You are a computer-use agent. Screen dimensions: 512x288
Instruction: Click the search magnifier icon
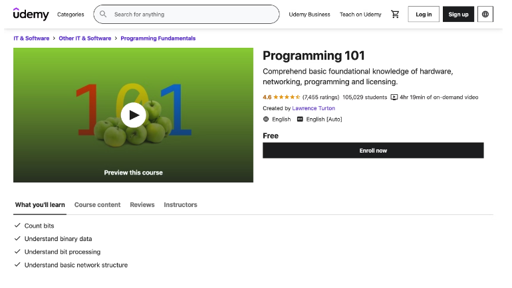[103, 14]
